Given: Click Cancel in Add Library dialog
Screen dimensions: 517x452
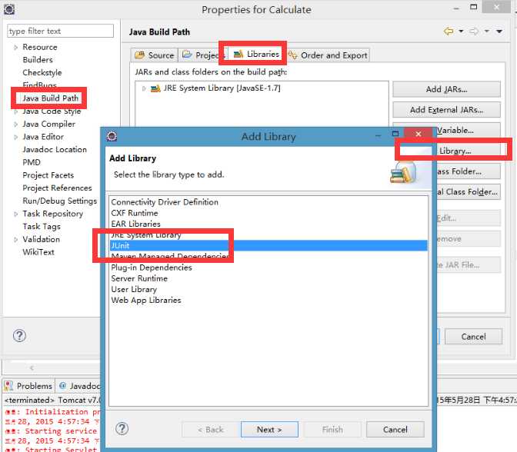Looking at the screenshot, I should tap(395, 430).
